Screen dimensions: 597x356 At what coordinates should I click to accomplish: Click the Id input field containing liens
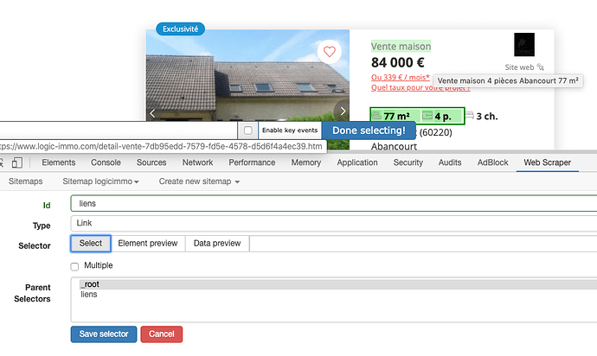pos(333,204)
